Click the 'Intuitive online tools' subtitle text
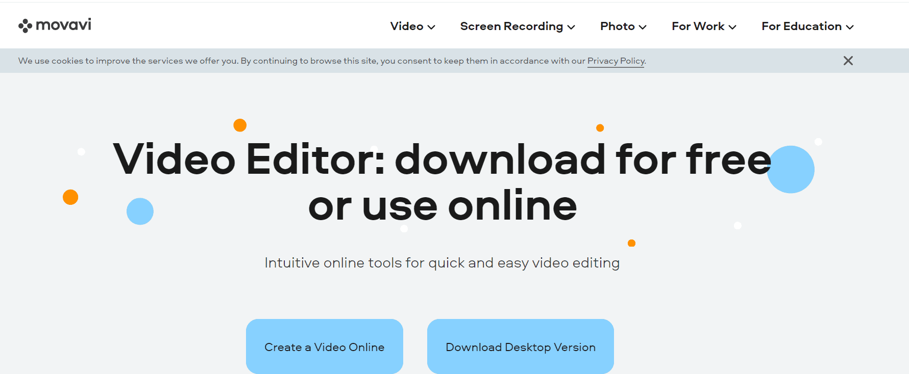This screenshot has width=909, height=374. (x=442, y=263)
